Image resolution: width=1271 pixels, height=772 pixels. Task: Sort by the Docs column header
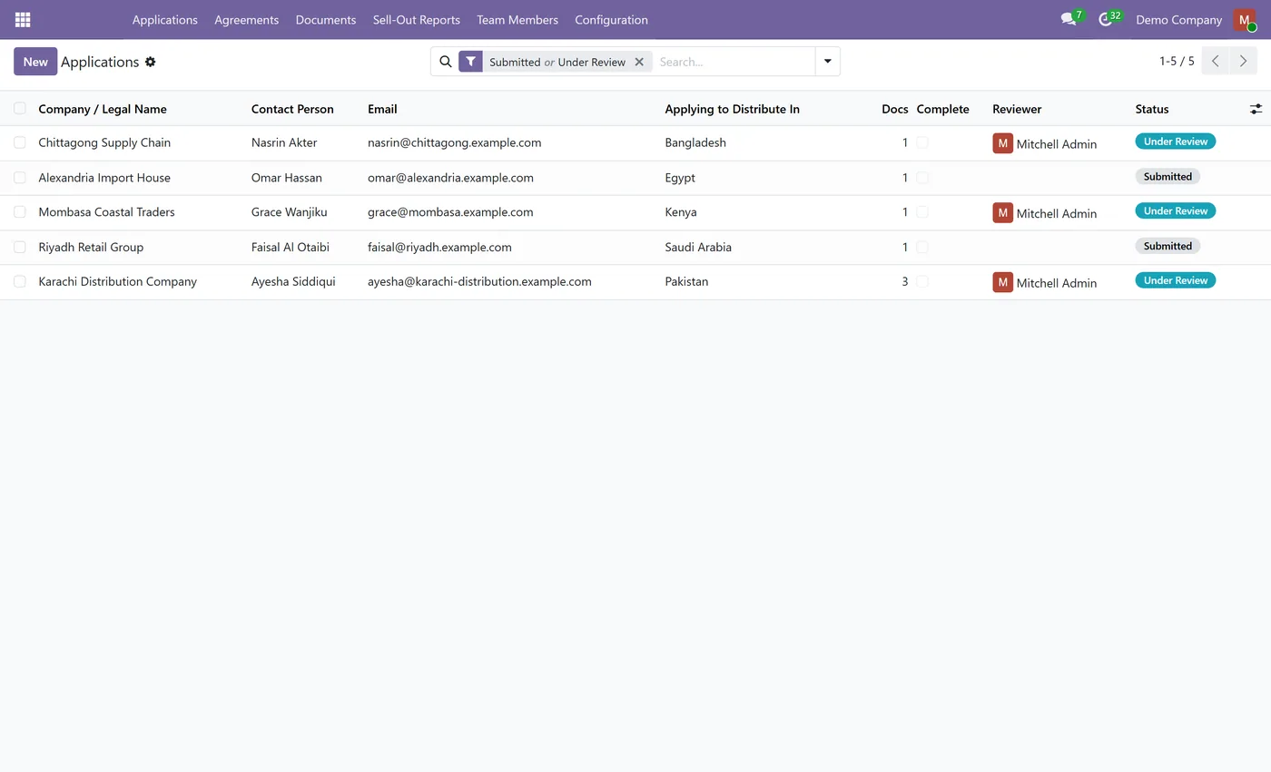click(894, 109)
